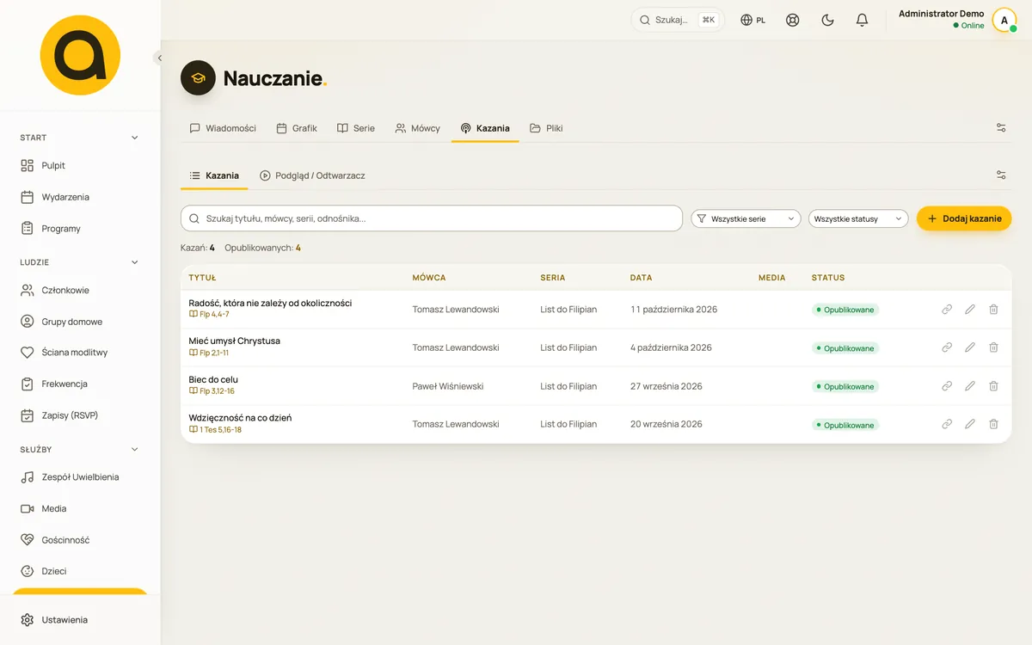1032x645 pixels.
Task: Collapse the sidebar with the chevron
Action: coord(159,58)
